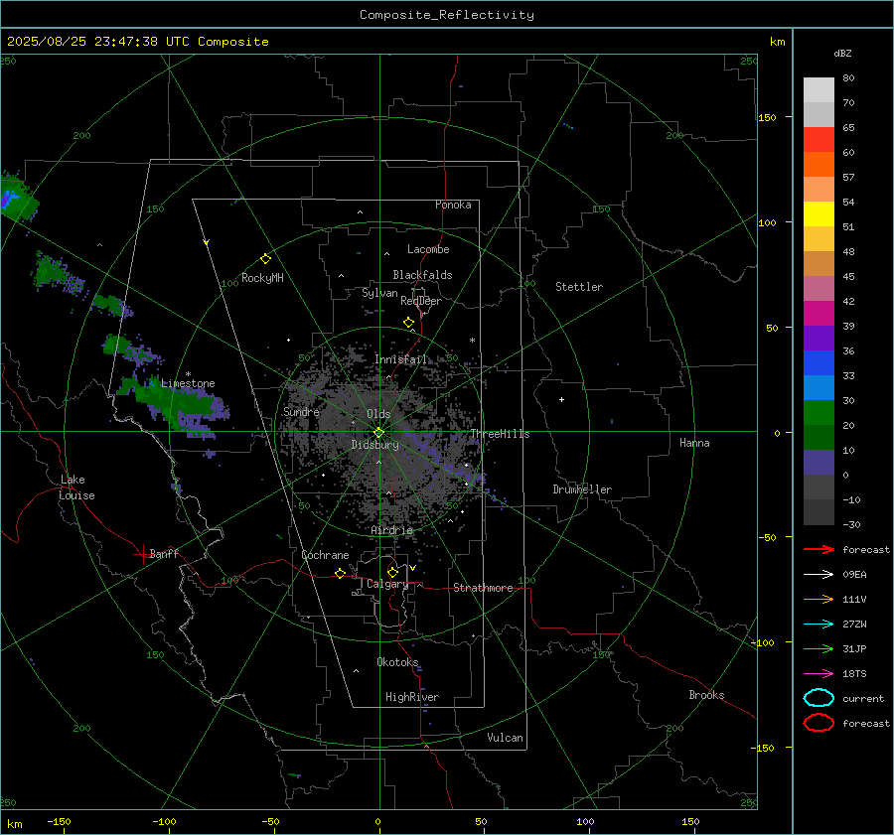Click the radar site diamond near Didsbury
This screenshot has width=894, height=835.
point(379,433)
